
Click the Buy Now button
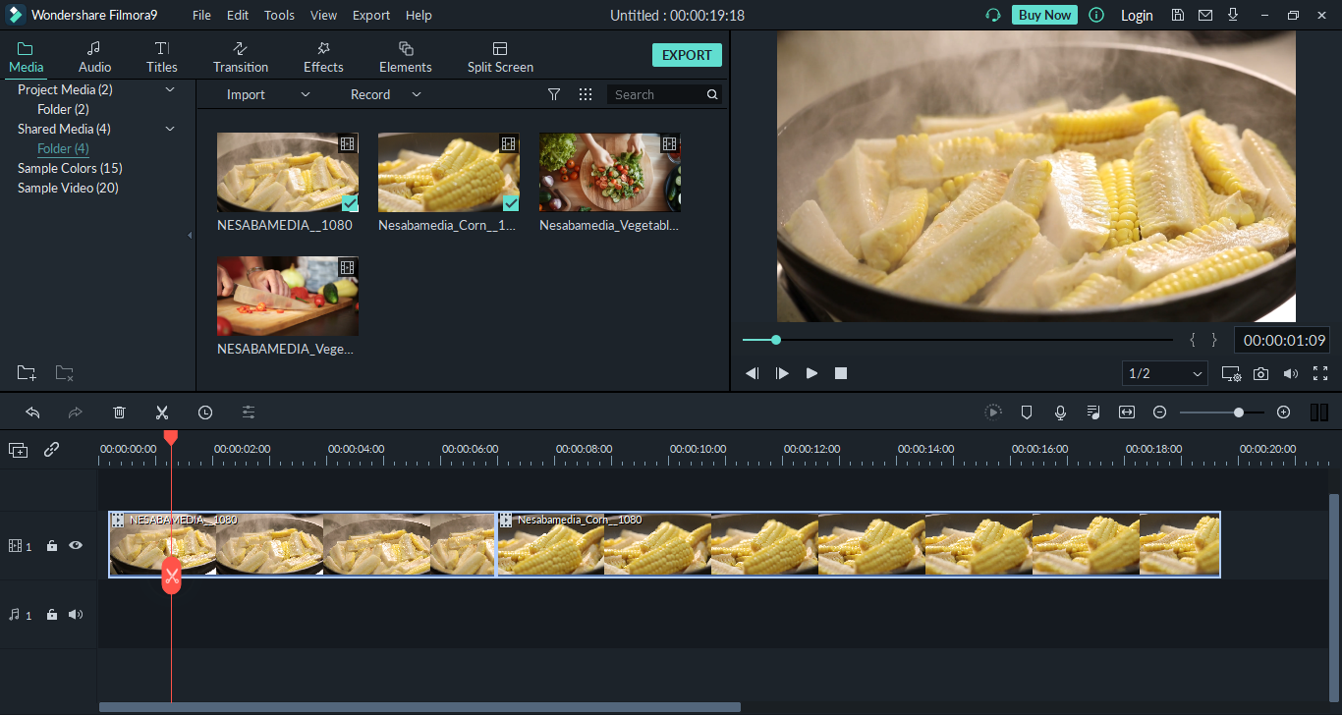click(1043, 15)
